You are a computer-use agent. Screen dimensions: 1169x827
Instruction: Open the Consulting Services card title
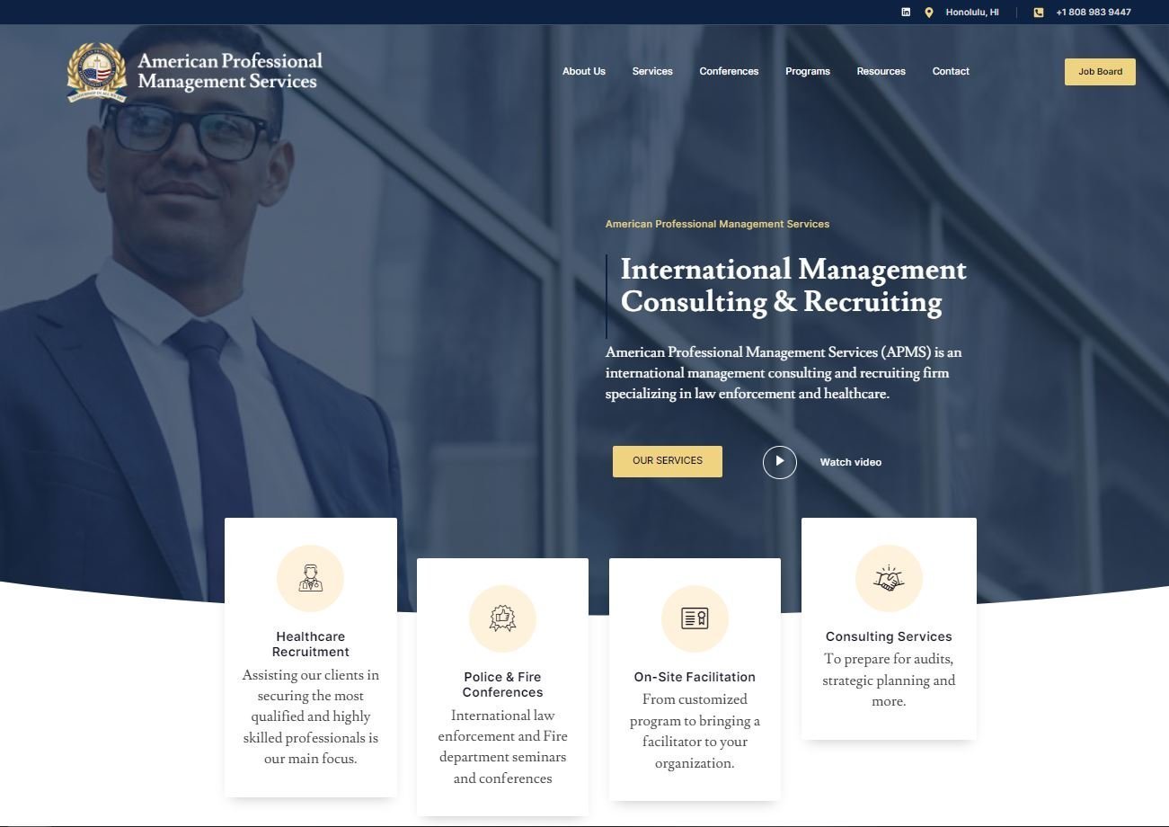(x=889, y=636)
